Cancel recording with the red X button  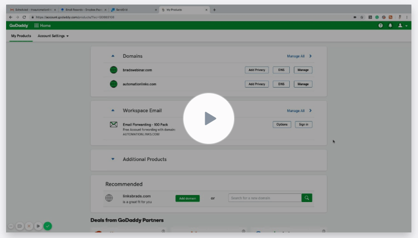[x=29, y=226]
